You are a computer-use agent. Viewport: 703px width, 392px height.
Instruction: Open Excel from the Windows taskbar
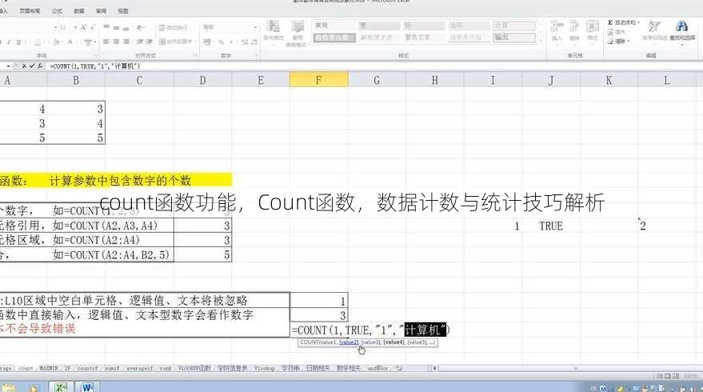click(61, 386)
